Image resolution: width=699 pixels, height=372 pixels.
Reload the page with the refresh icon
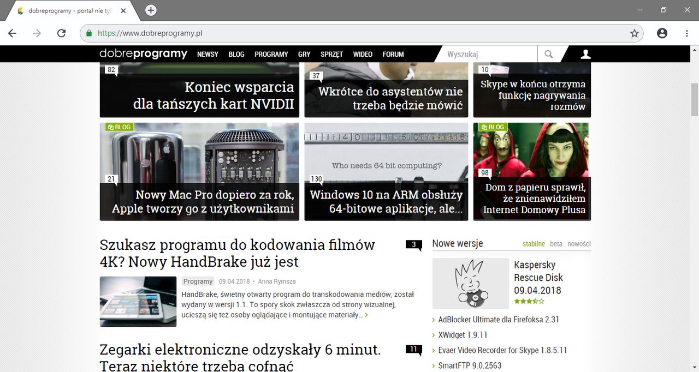click(62, 33)
